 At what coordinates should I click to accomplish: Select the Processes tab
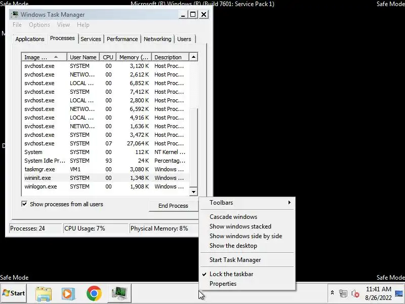pyautogui.click(x=62, y=39)
